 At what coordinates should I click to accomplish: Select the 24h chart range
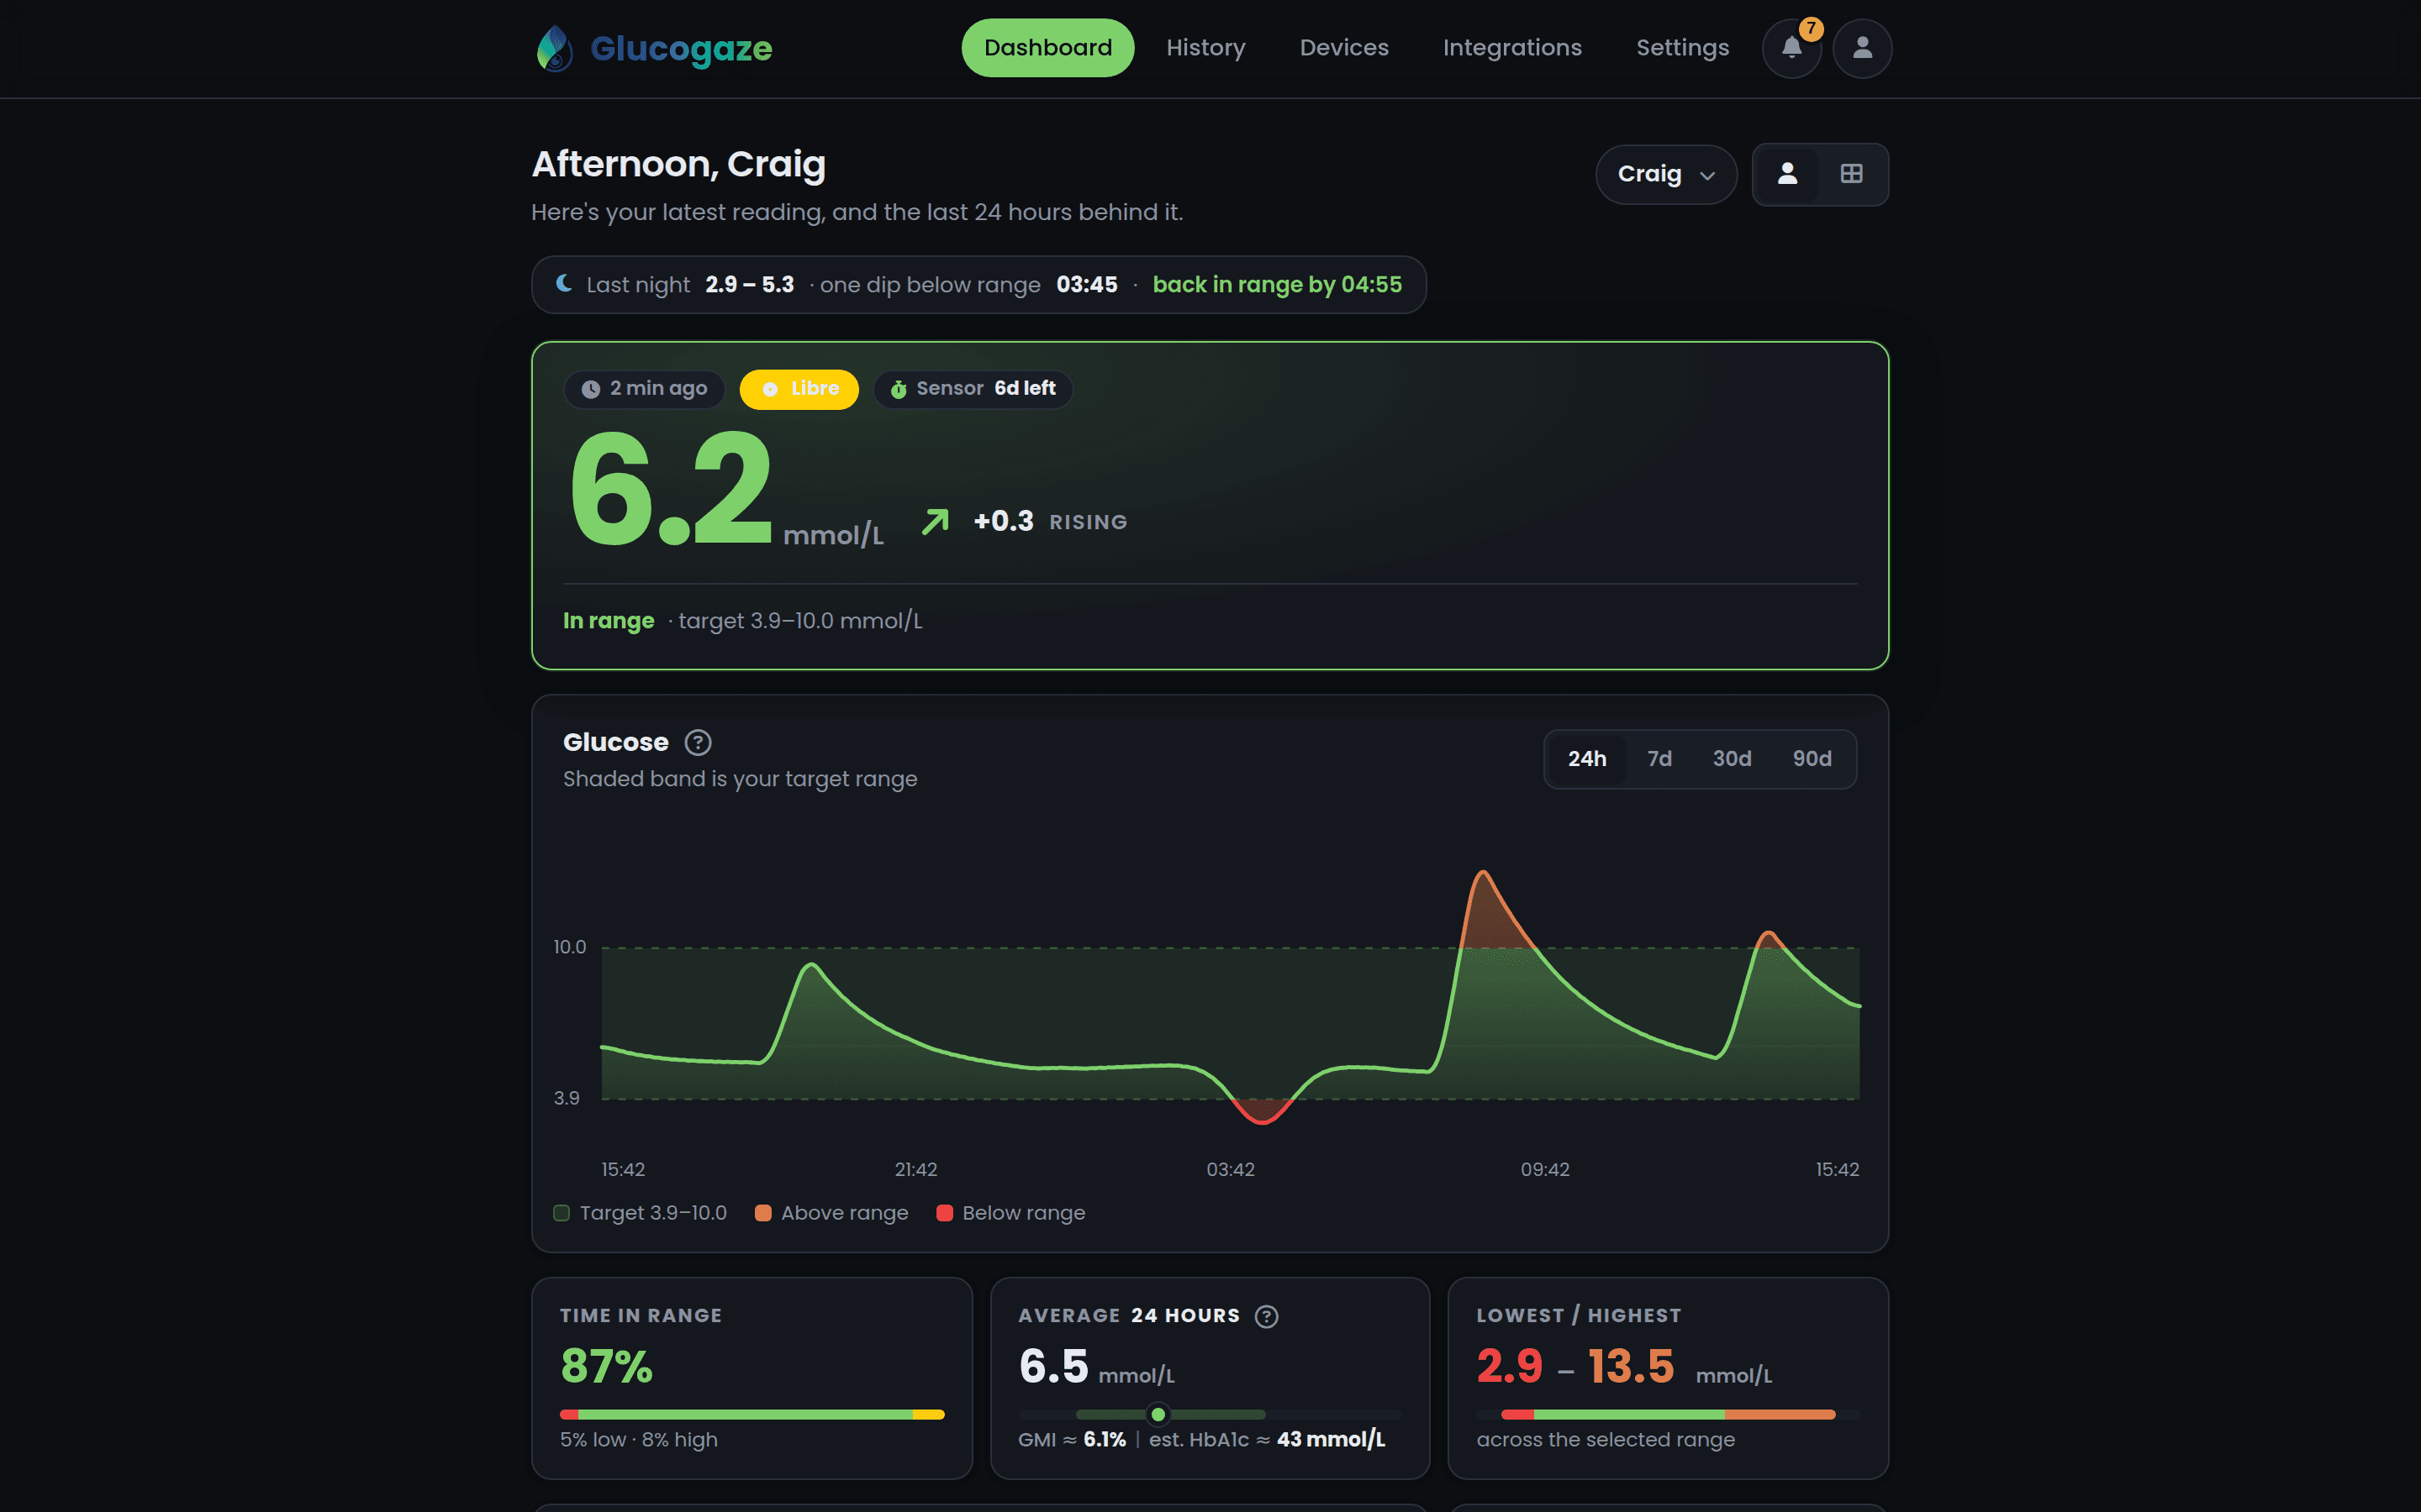[x=1586, y=759]
